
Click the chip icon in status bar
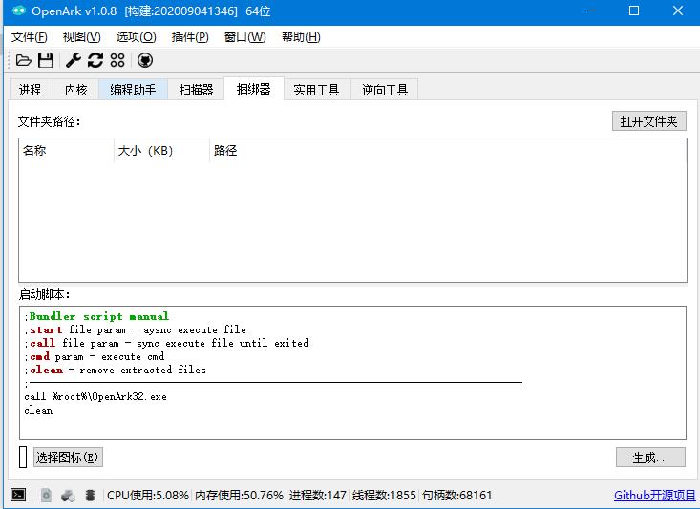point(90,495)
